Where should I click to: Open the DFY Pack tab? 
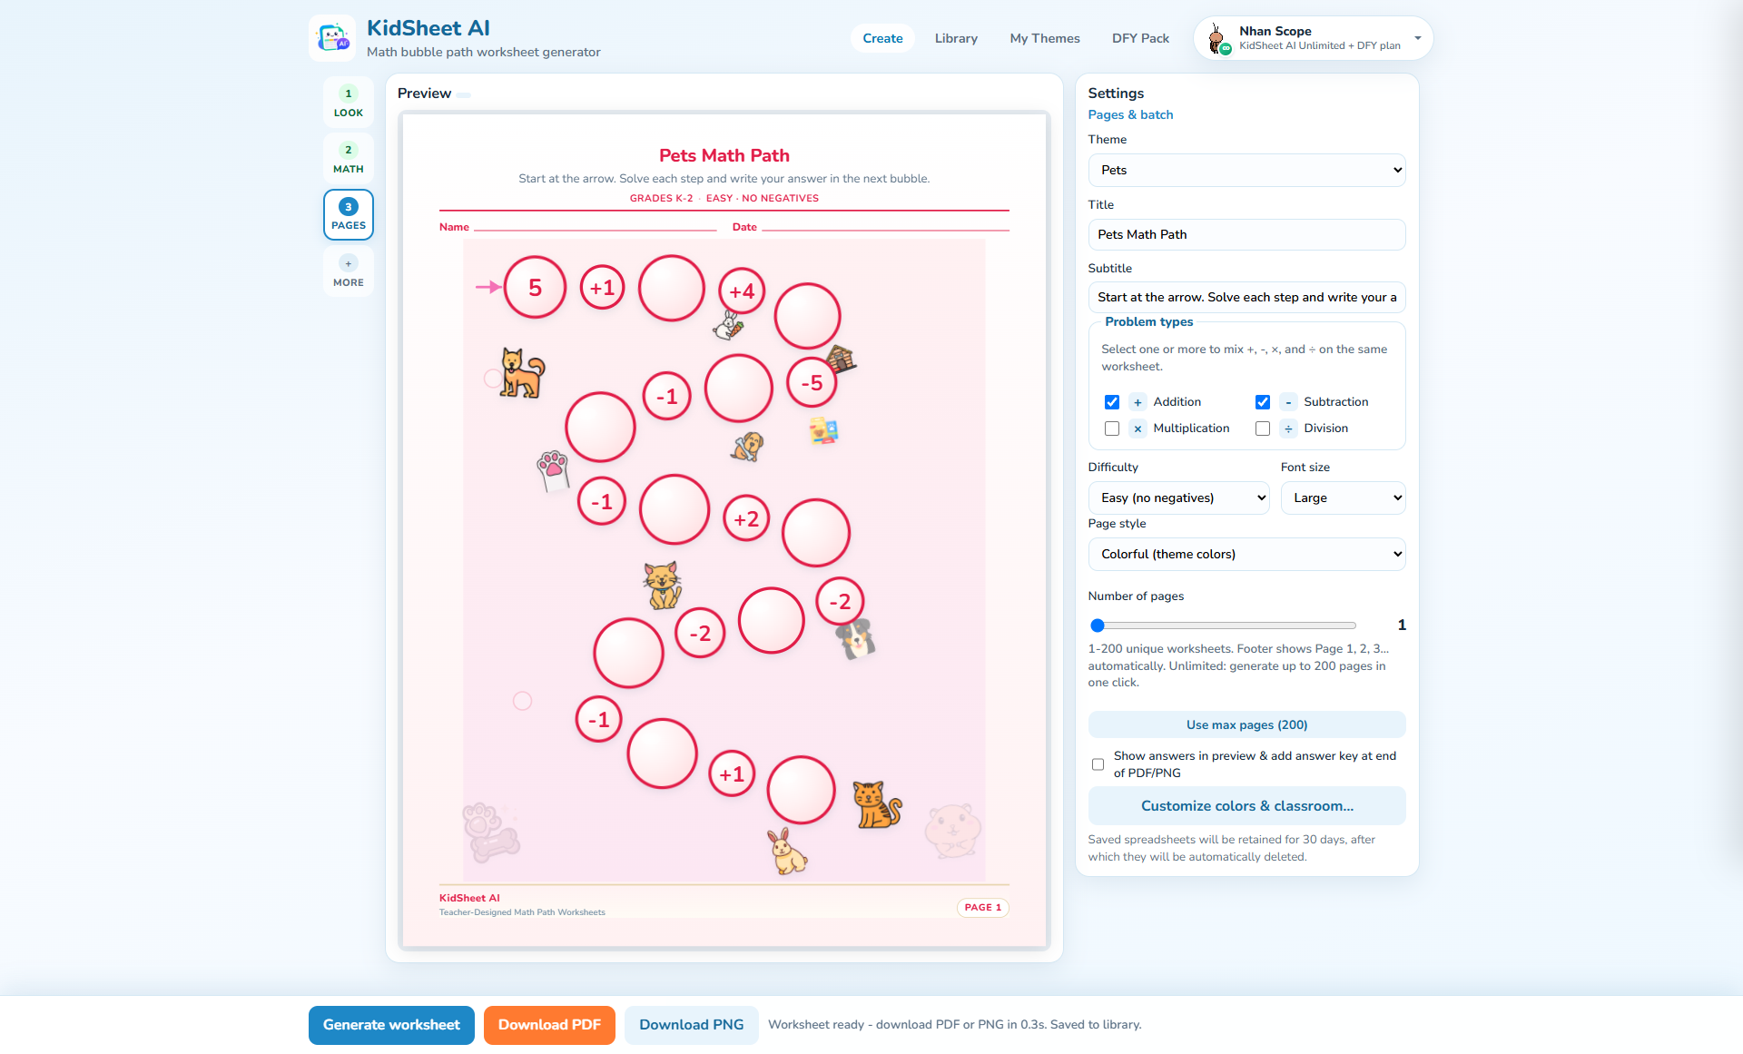pos(1140,38)
